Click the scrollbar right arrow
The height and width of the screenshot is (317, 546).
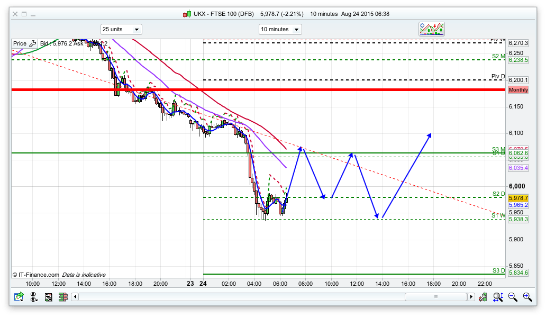471,297
